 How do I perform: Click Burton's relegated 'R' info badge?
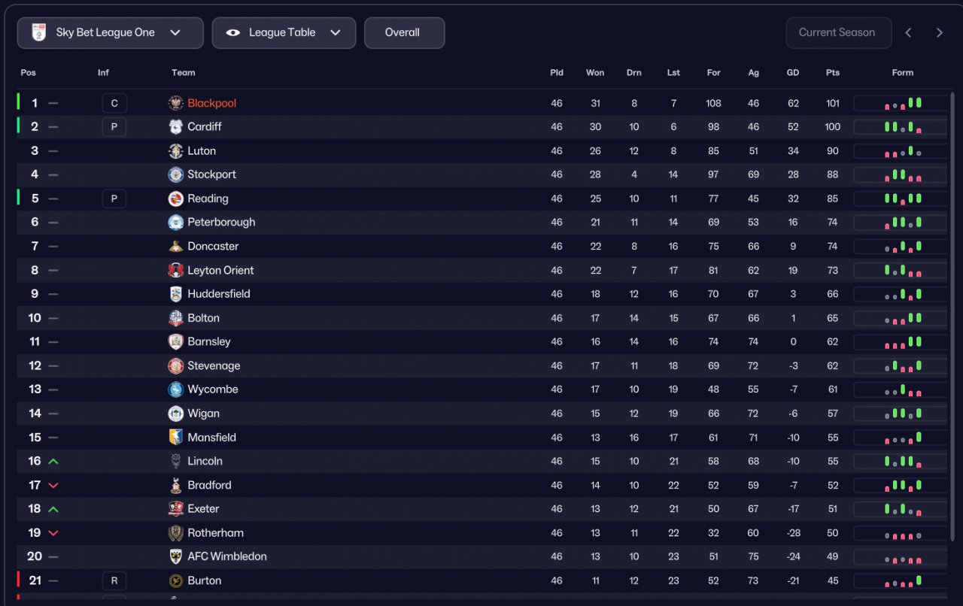point(114,580)
